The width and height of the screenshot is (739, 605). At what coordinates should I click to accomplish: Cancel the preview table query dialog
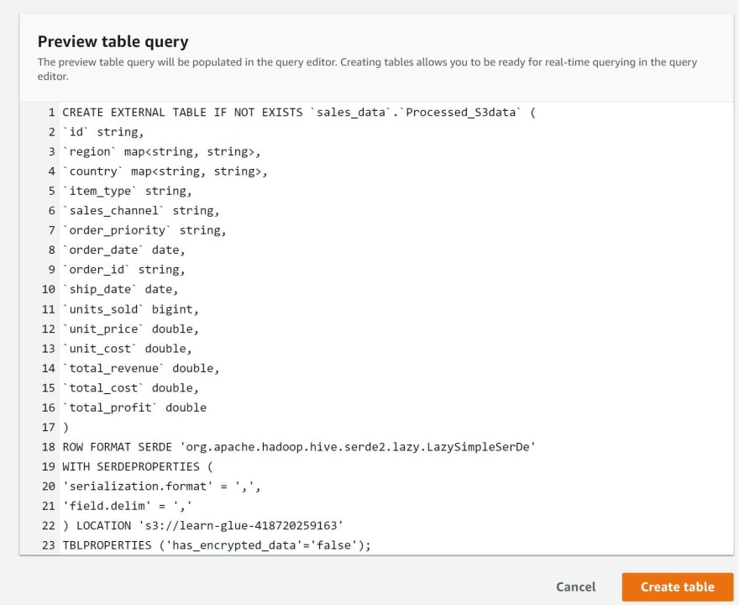click(x=575, y=587)
